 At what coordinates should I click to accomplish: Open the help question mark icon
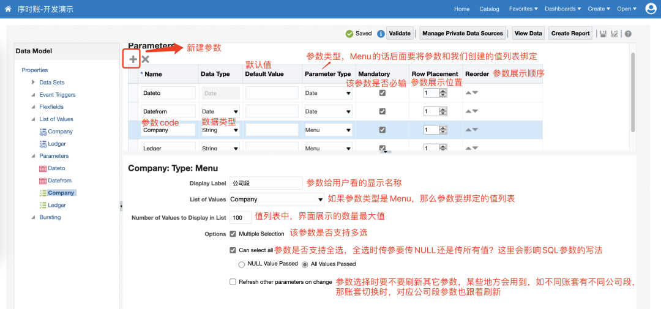coord(628,34)
